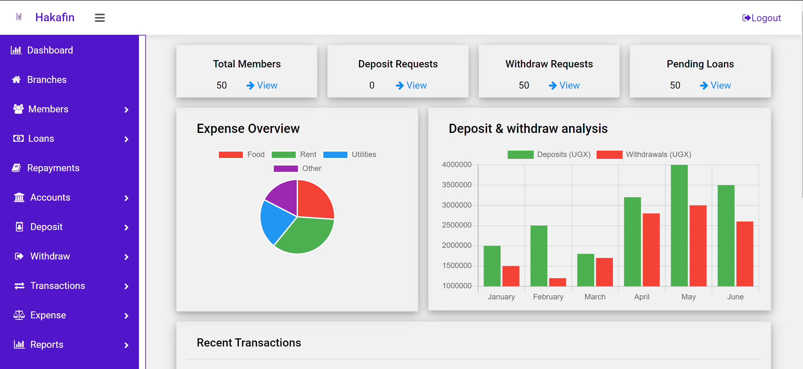Click the May deposits green bar
Image resolution: width=803 pixels, height=369 pixels.
pyautogui.click(x=679, y=225)
